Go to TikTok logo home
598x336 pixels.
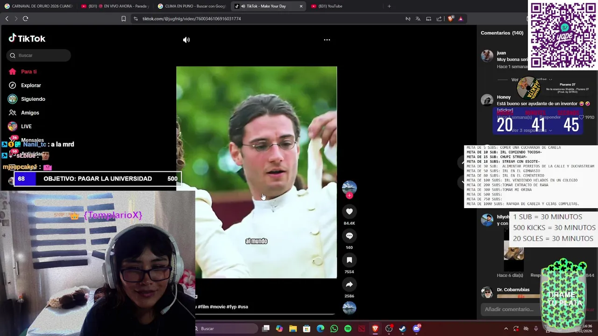click(x=27, y=38)
